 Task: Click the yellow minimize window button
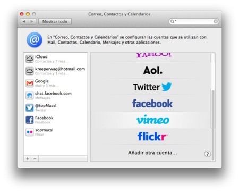pyautogui.click(x=28, y=14)
